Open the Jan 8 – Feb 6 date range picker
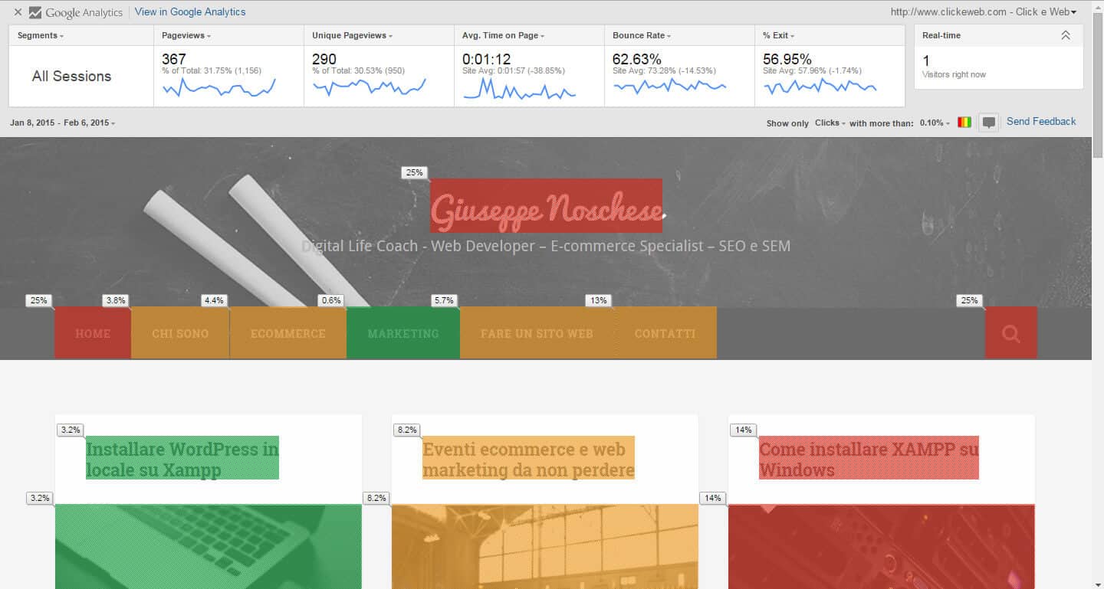 coord(63,123)
